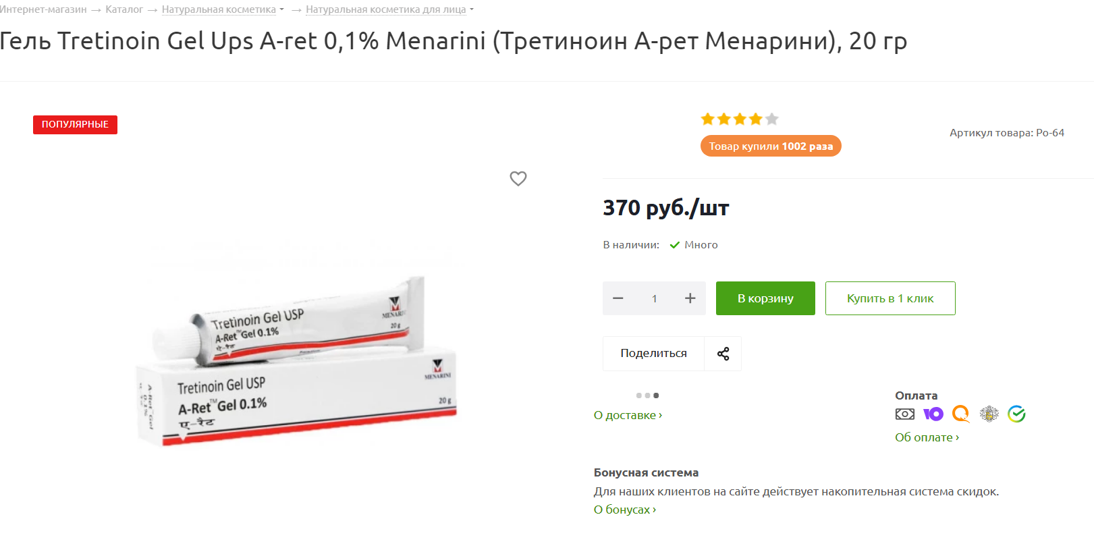Screen dimensions: 1094x546
Task: Add product to favorites with heart icon
Action: pyautogui.click(x=518, y=179)
